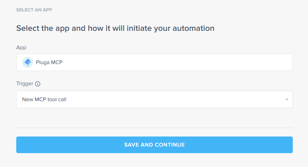Screen dimensions: 308x167
Task: Click the 'Select the app' page heading
Action: (115, 28)
